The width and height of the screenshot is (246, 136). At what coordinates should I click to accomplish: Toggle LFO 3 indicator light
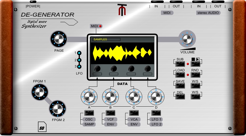click(x=79, y=67)
